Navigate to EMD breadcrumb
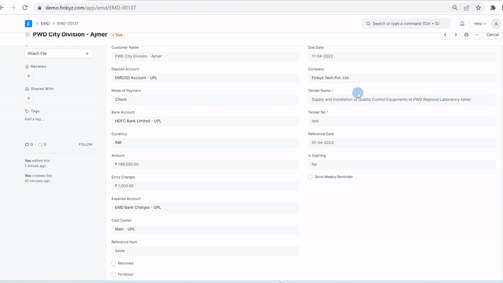Image resolution: width=503 pixels, height=283 pixels. tap(45, 23)
